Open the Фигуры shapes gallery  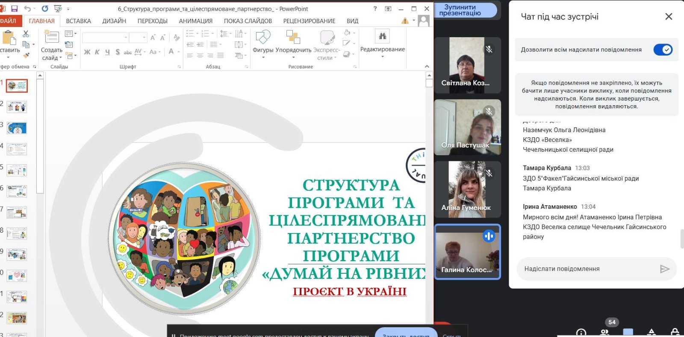tap(263, 44)
